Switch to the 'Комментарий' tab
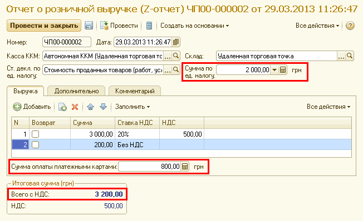This screenshot has width=363, height=221. [135, 91]
